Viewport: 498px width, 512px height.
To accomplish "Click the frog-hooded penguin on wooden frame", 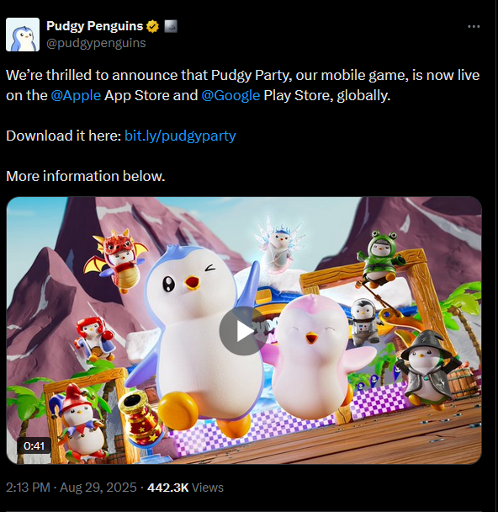I will tap(380, 258).
